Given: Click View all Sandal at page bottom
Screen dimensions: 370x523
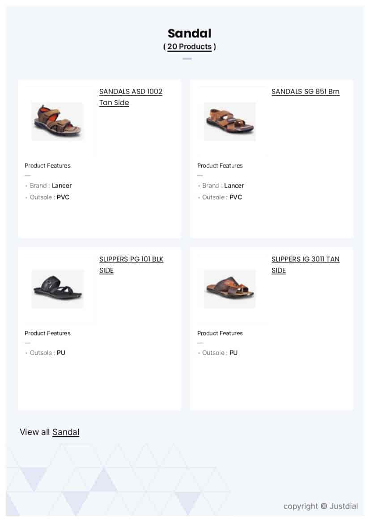Looking at the screenshot, I should (49, 432).
